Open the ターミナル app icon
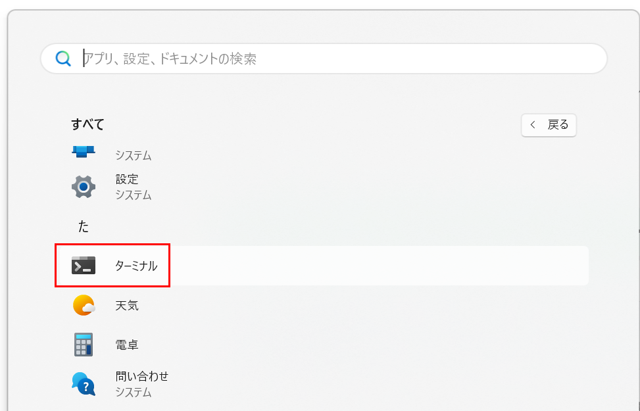 (84, 265)
